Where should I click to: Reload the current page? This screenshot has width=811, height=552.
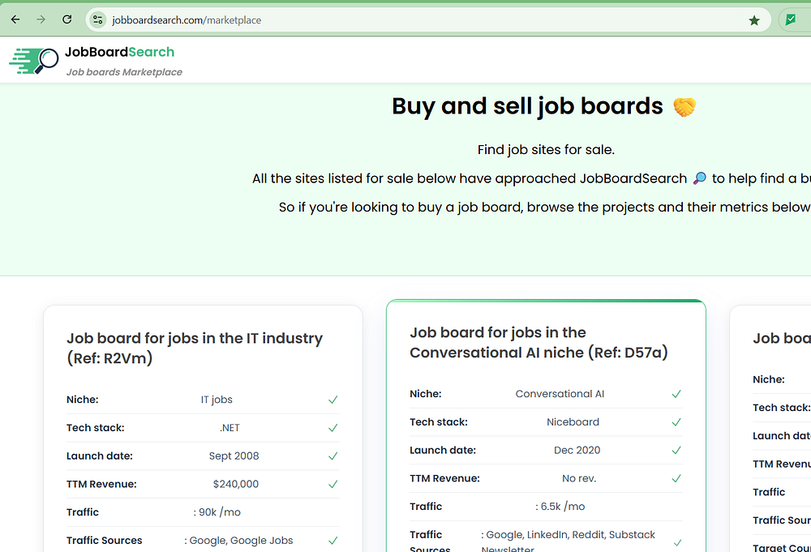(67, 19)
